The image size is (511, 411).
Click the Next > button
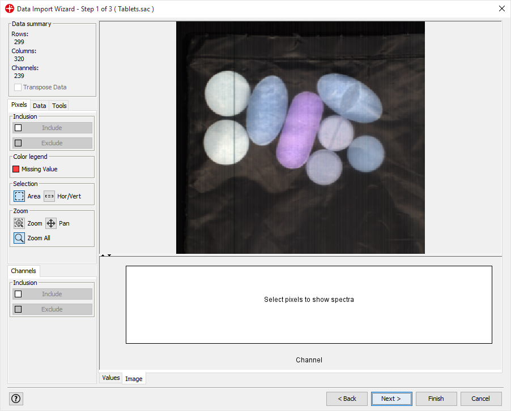tap(391, 399)
